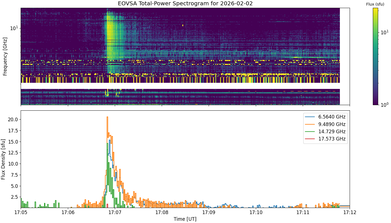
Task: Click the orange peak near 20 sfu
Action: click(107, 117)
